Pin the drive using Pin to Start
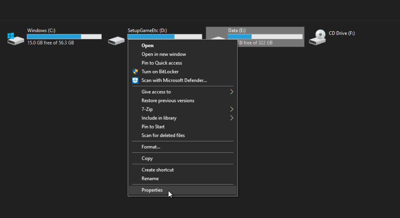The width and height of the screenshot is (400, 218). click(x=153, y=127)
